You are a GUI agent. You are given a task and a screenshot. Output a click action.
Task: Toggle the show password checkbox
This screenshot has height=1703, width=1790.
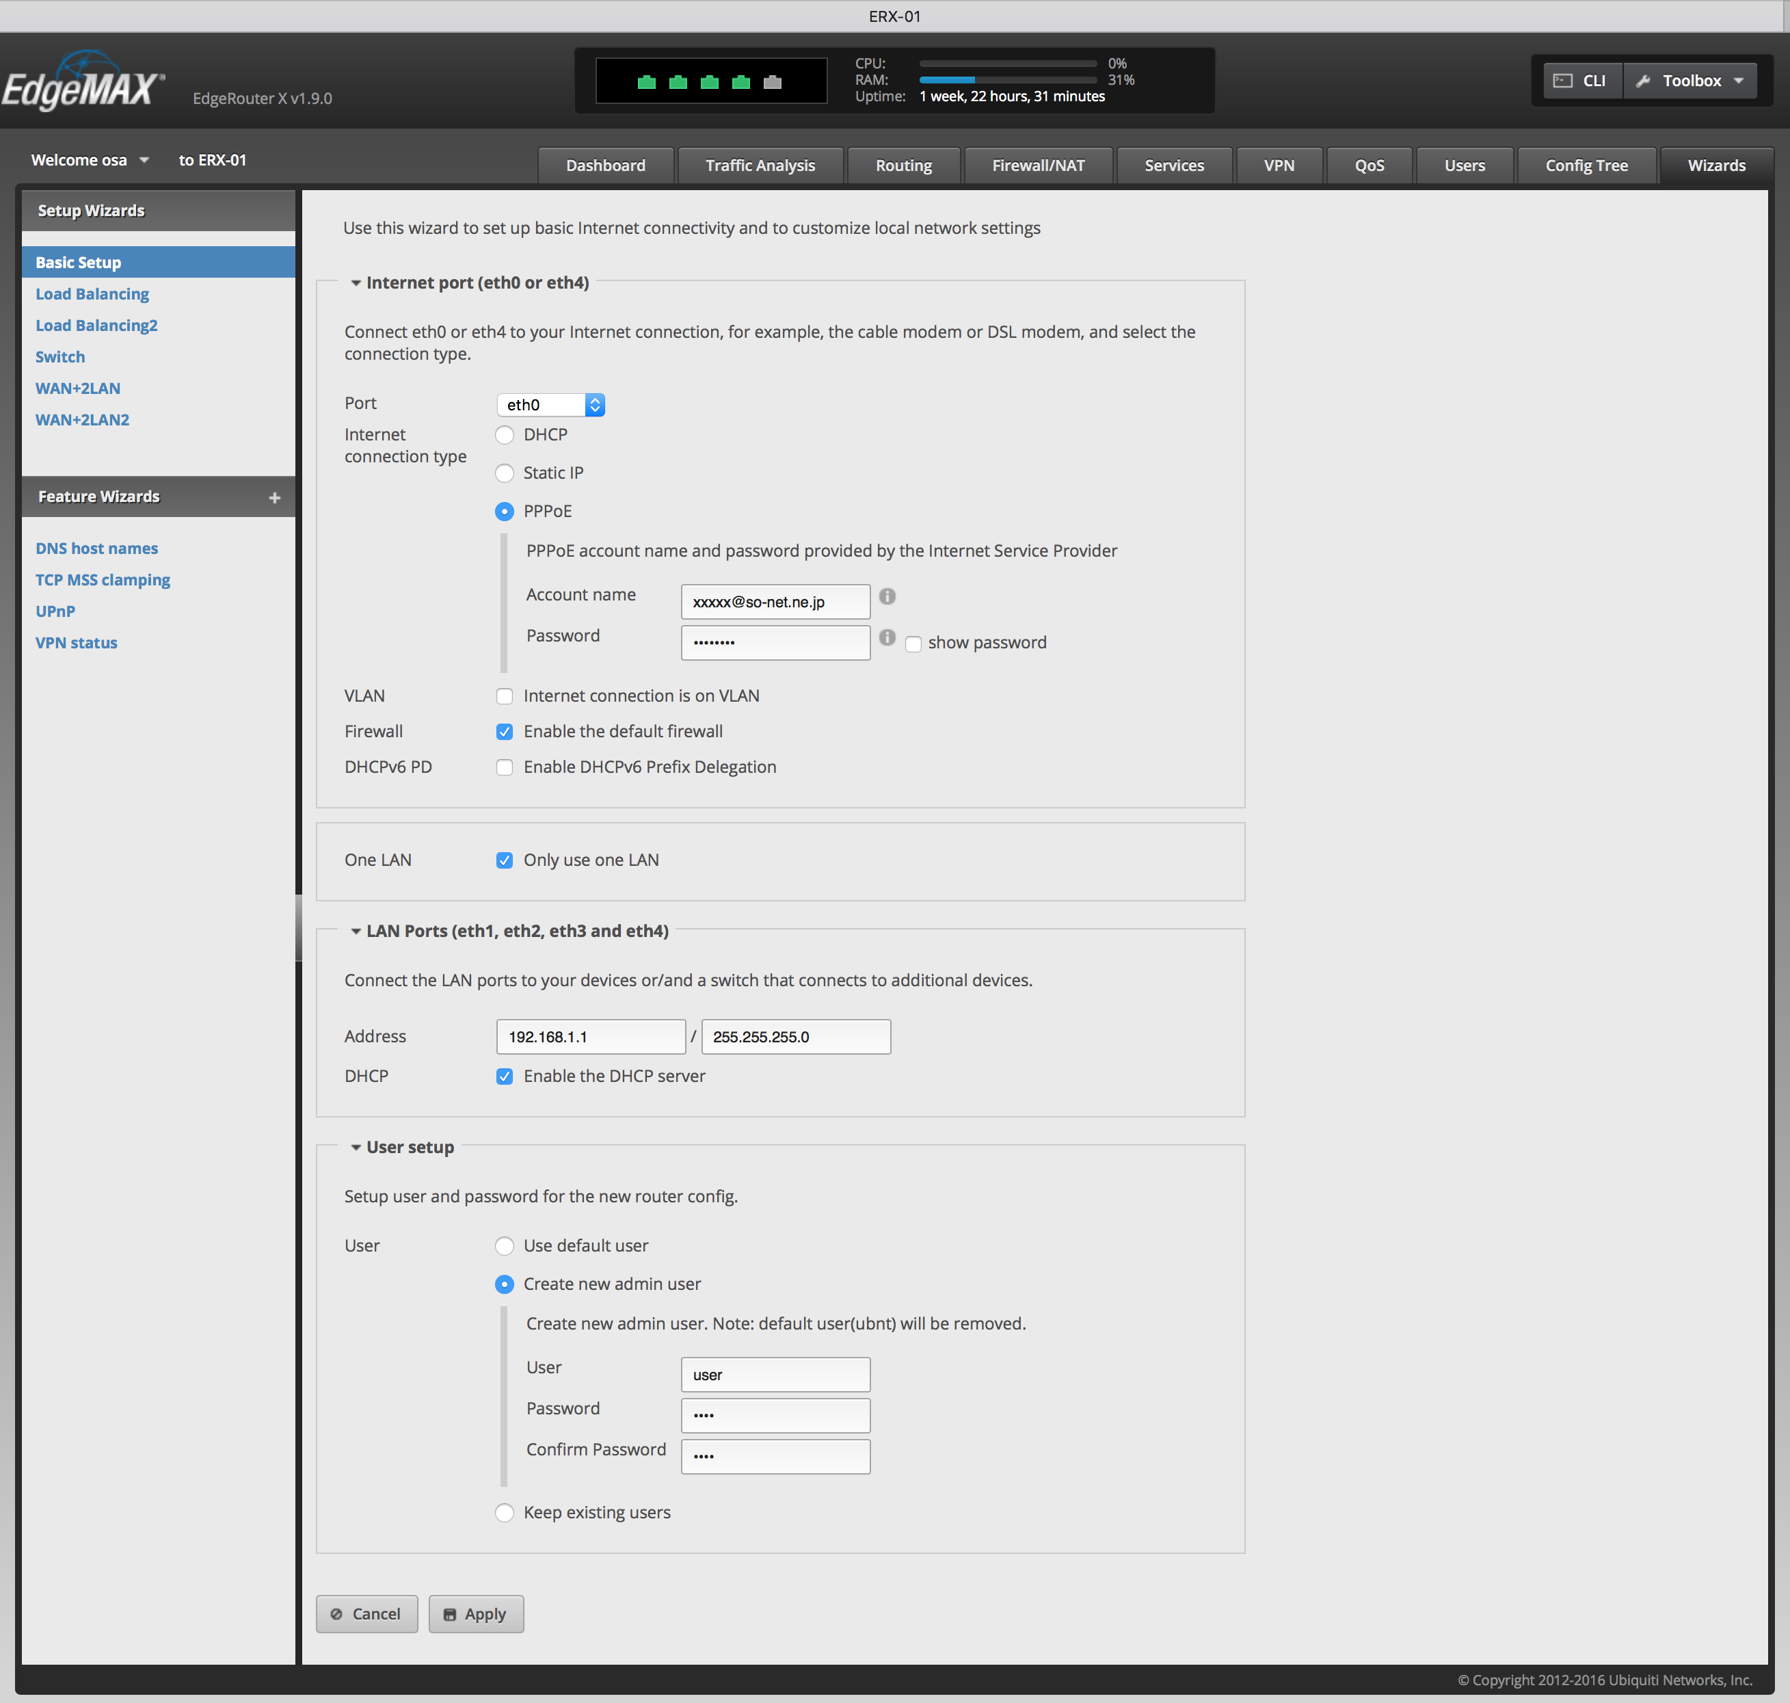point(913,644)
